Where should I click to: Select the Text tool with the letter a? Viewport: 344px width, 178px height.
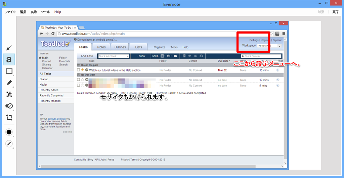click(x=9, y=59)
